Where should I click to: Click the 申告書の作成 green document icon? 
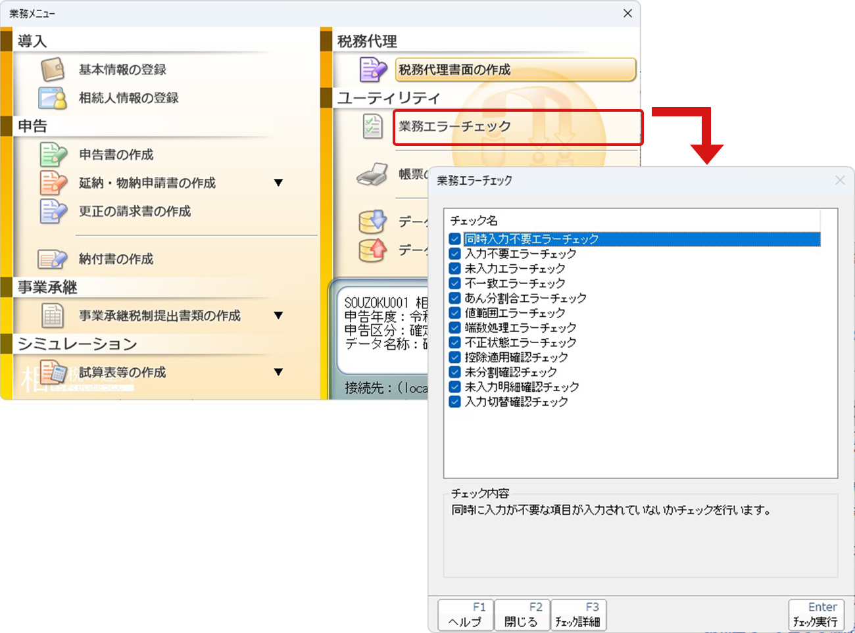pyautogui.click(x=53, y=154)
